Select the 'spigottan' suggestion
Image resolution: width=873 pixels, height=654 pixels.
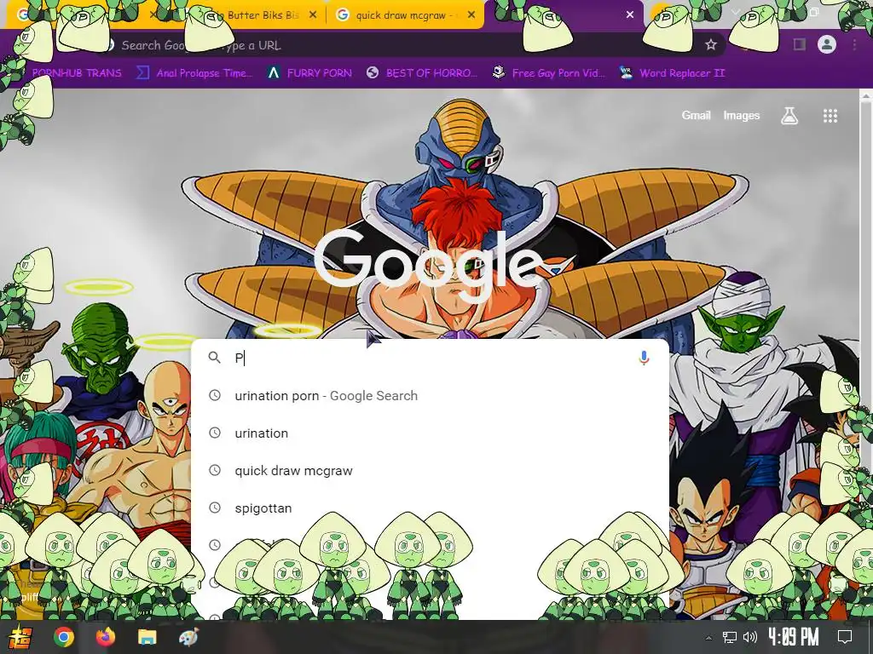430,508
